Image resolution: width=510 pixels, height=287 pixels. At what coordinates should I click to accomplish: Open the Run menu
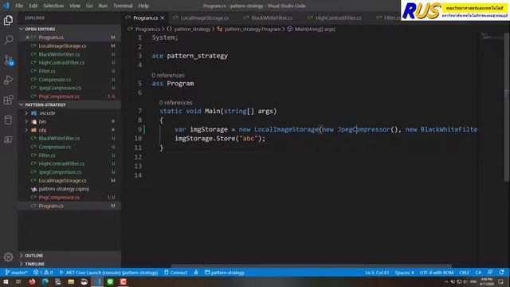click(103, 6)
